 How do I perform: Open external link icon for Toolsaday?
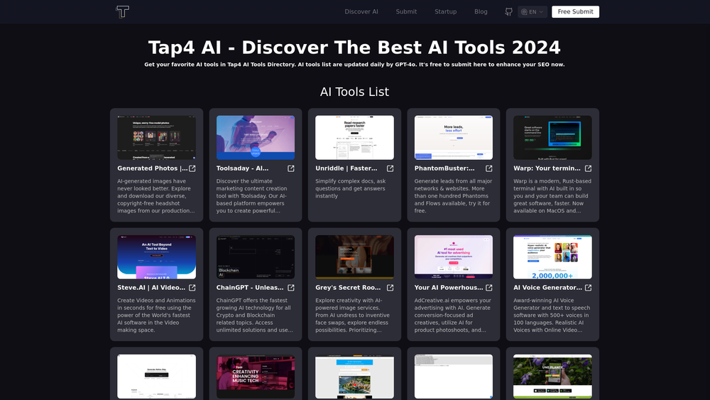(291, 168)
